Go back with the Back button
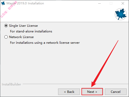 (69, 92)
